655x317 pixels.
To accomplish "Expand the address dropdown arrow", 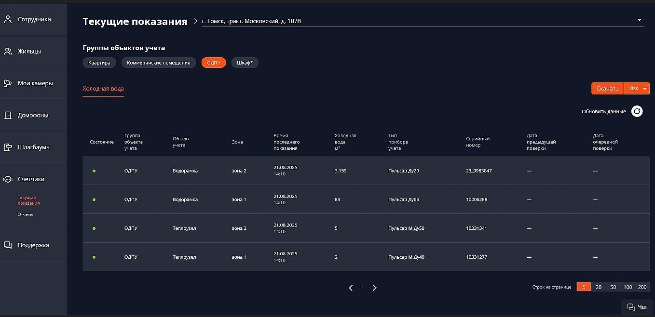I will 639,20.
